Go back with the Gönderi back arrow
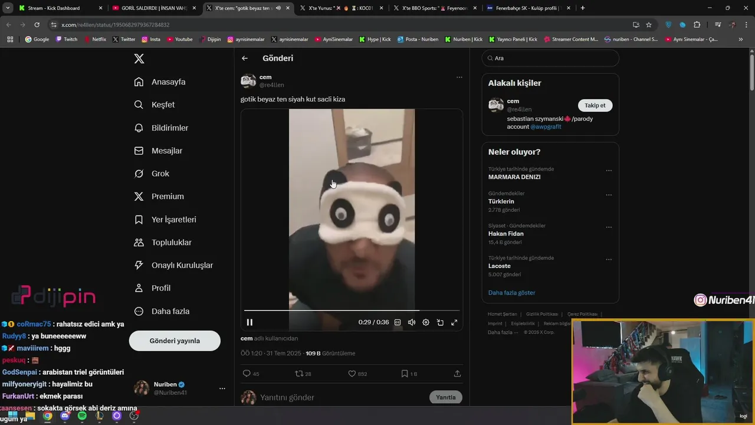Image resolution: width=755 pixels, height=425 pixels. coord(245,58)
